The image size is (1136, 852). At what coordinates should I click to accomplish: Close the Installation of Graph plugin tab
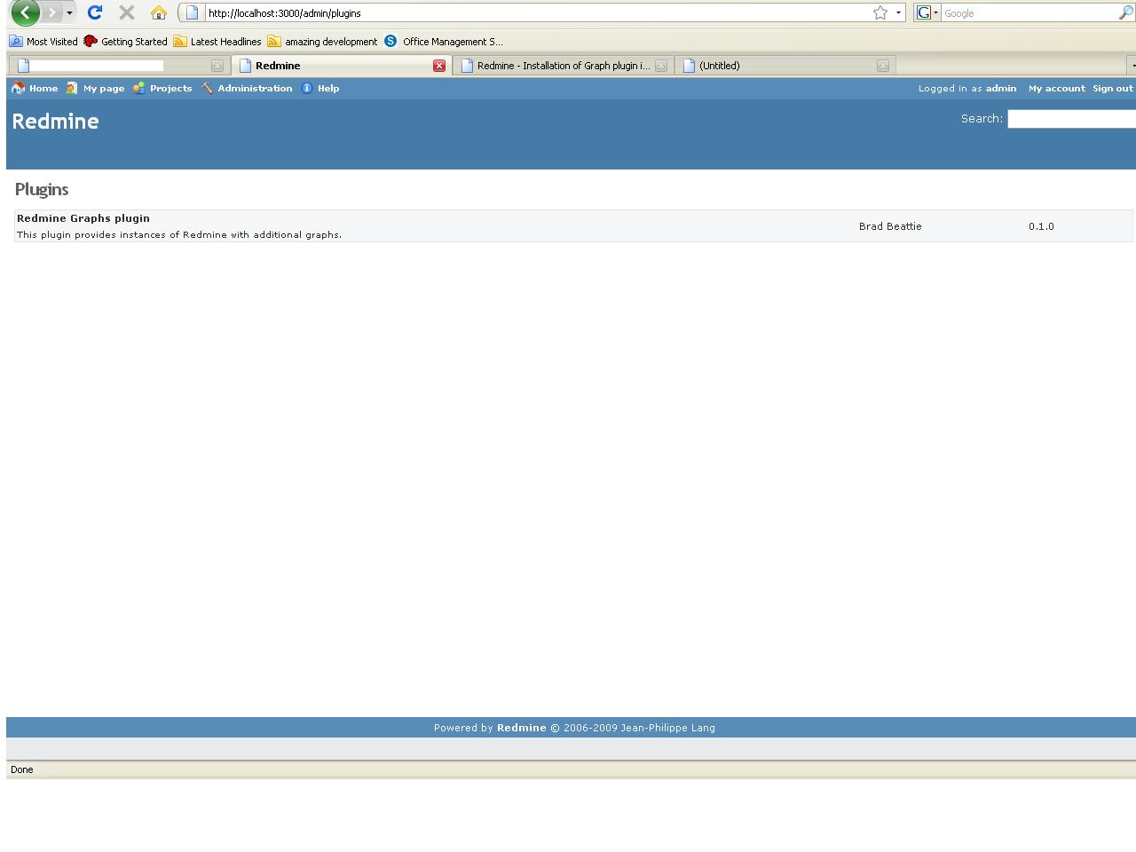click(x=661, y=66)
